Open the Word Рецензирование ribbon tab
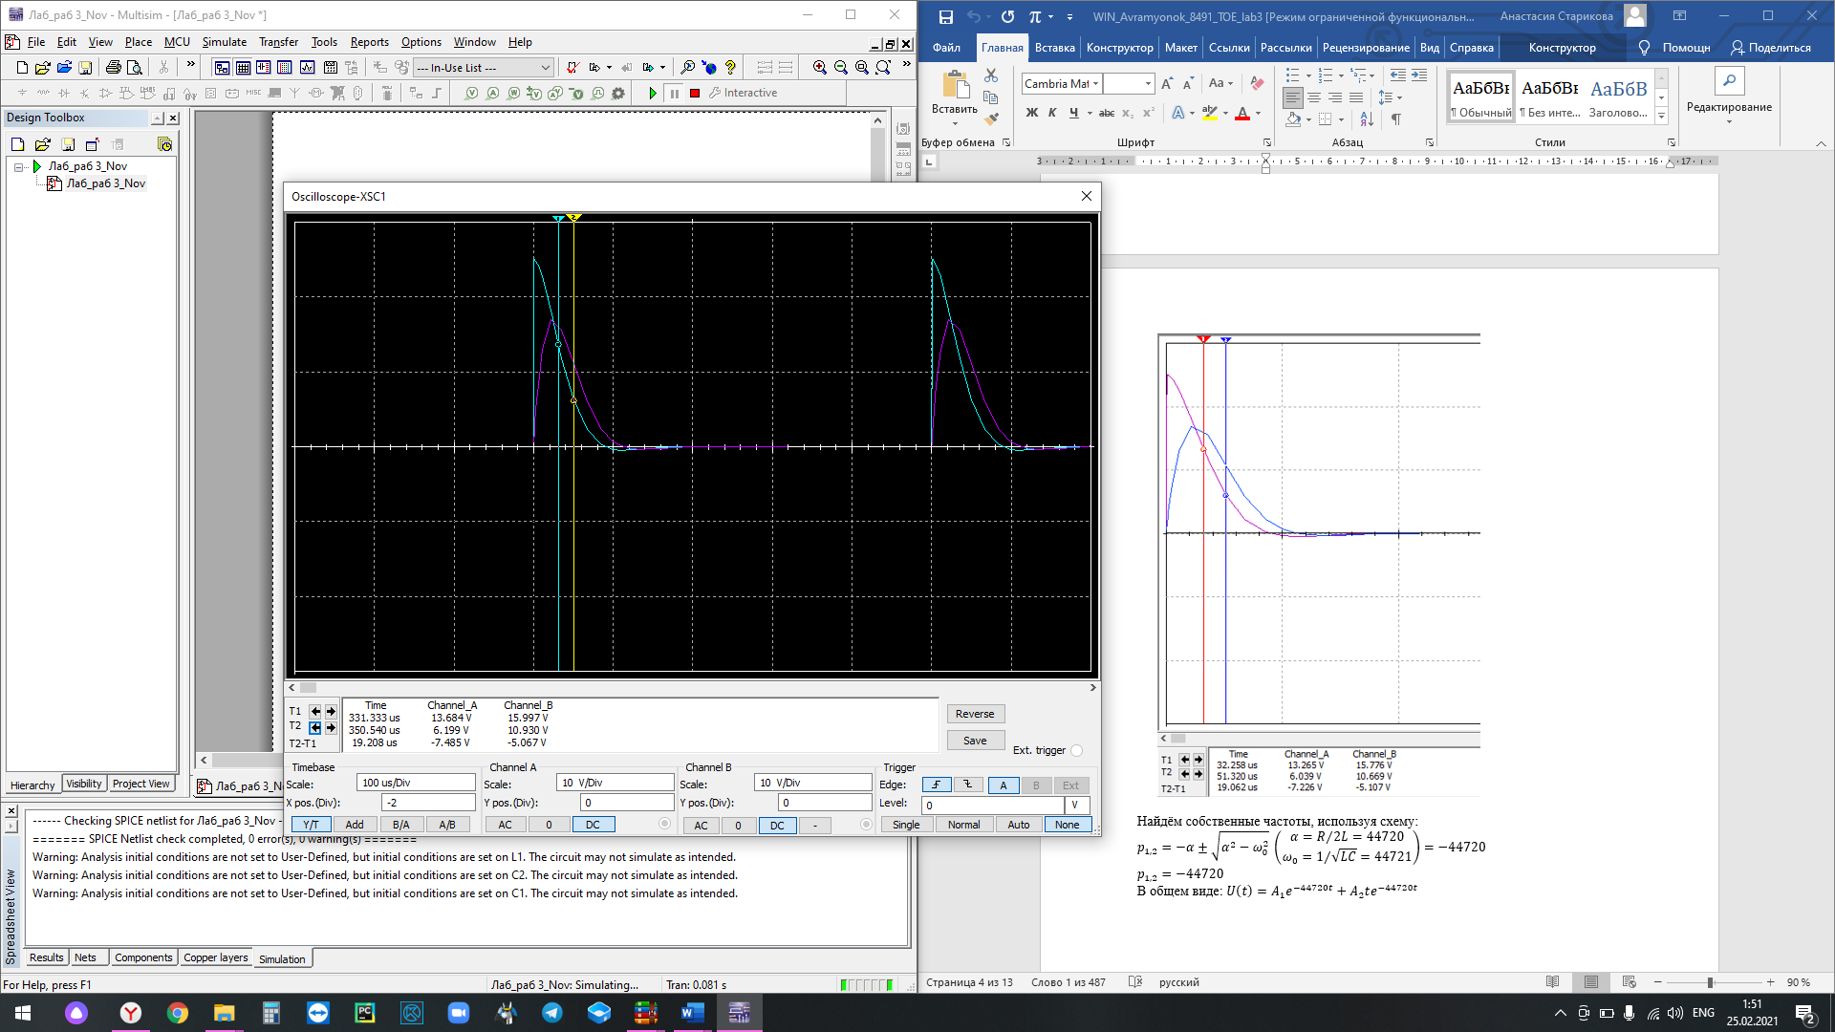The image size is (1835, 1032). click(1366, 48)
